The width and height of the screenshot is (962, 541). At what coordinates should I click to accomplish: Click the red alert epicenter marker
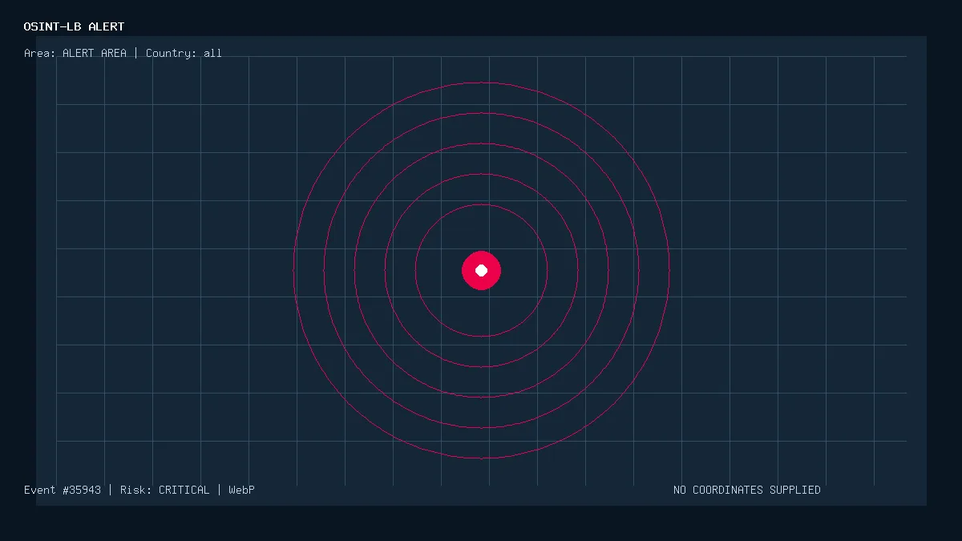[481, 270]
